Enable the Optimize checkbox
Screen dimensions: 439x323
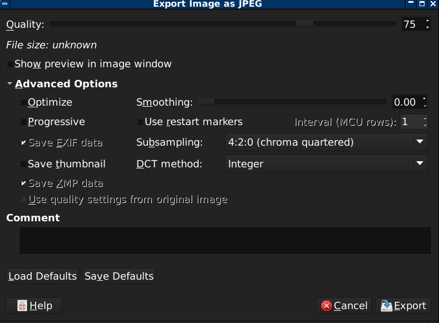pos(24,102)
